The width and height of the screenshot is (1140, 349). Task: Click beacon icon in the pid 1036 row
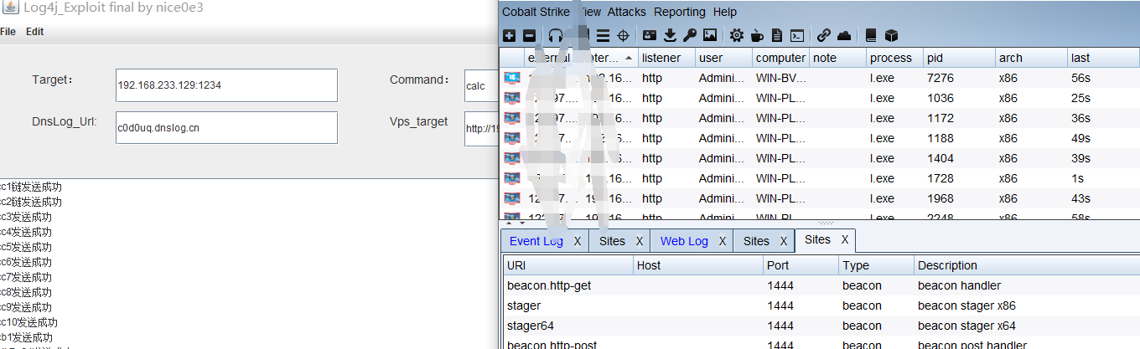[x=512, y=98]
